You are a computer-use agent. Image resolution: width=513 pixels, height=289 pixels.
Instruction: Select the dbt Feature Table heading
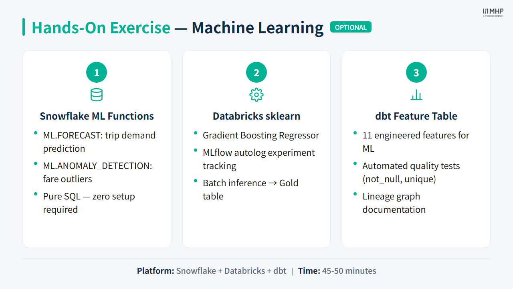click(416, 116)
